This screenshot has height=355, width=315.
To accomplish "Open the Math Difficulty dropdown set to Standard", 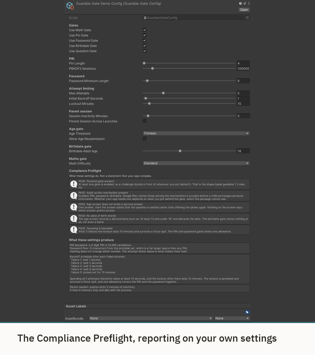I will click(x=196, y=163).
